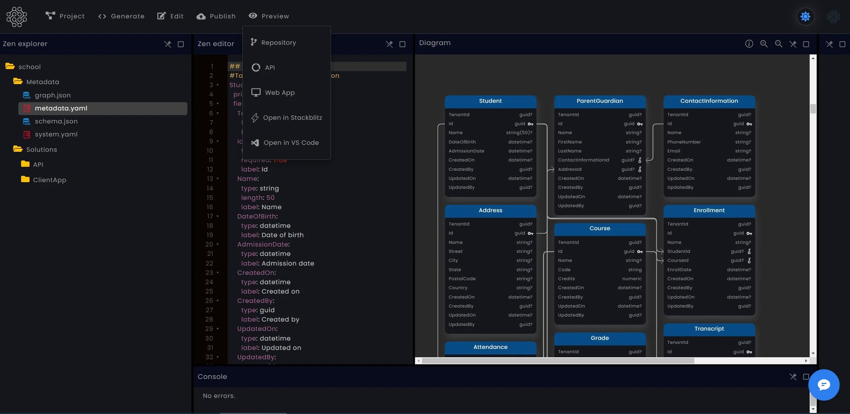Open the Generate menu
Screen dimensions: 850x414
coord(121,16)
